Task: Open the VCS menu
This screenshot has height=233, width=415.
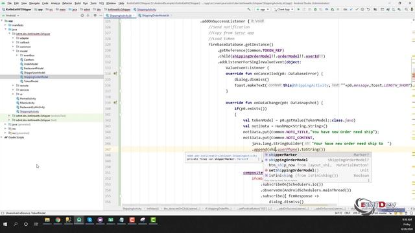Action: pos(101,3)
